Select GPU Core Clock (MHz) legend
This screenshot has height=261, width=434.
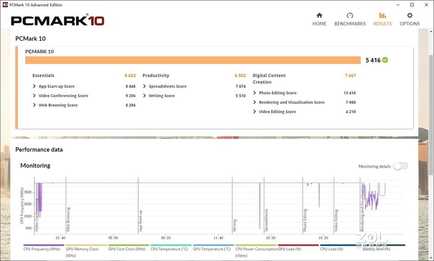pos(127,249)
